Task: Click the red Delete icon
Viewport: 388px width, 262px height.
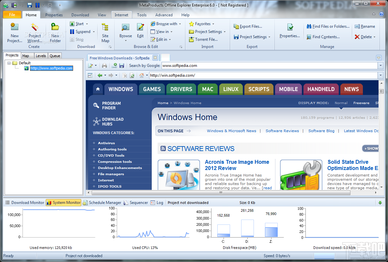Action: point(357,37)
